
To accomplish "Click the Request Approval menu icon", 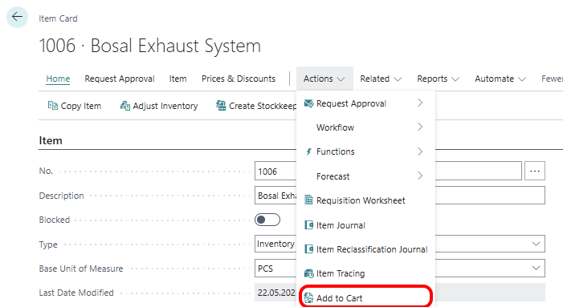I will pyautogui.click(x=308, y=103).
